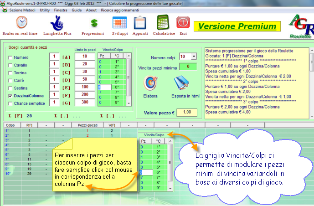Click the Terzina limit field showing 30
This screenshot has width=314, height=206.
(85, 72)
